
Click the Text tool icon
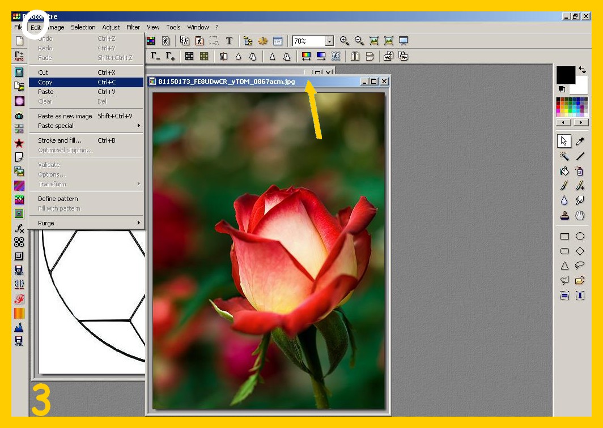point(229,41)
